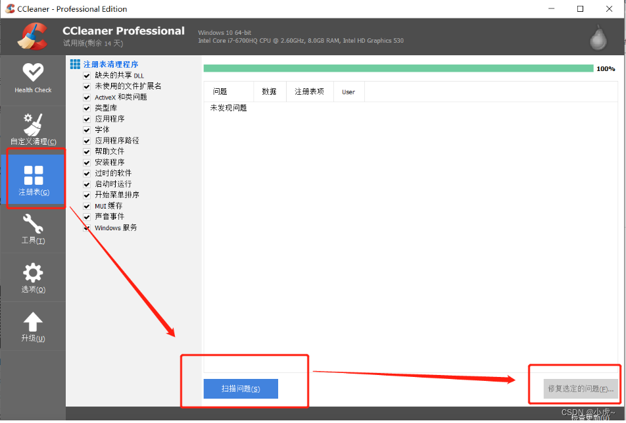Viewport: 626px width, 423px height.
Task: Click the Upgrade arrow icon
Action: [x=33, y=322]
